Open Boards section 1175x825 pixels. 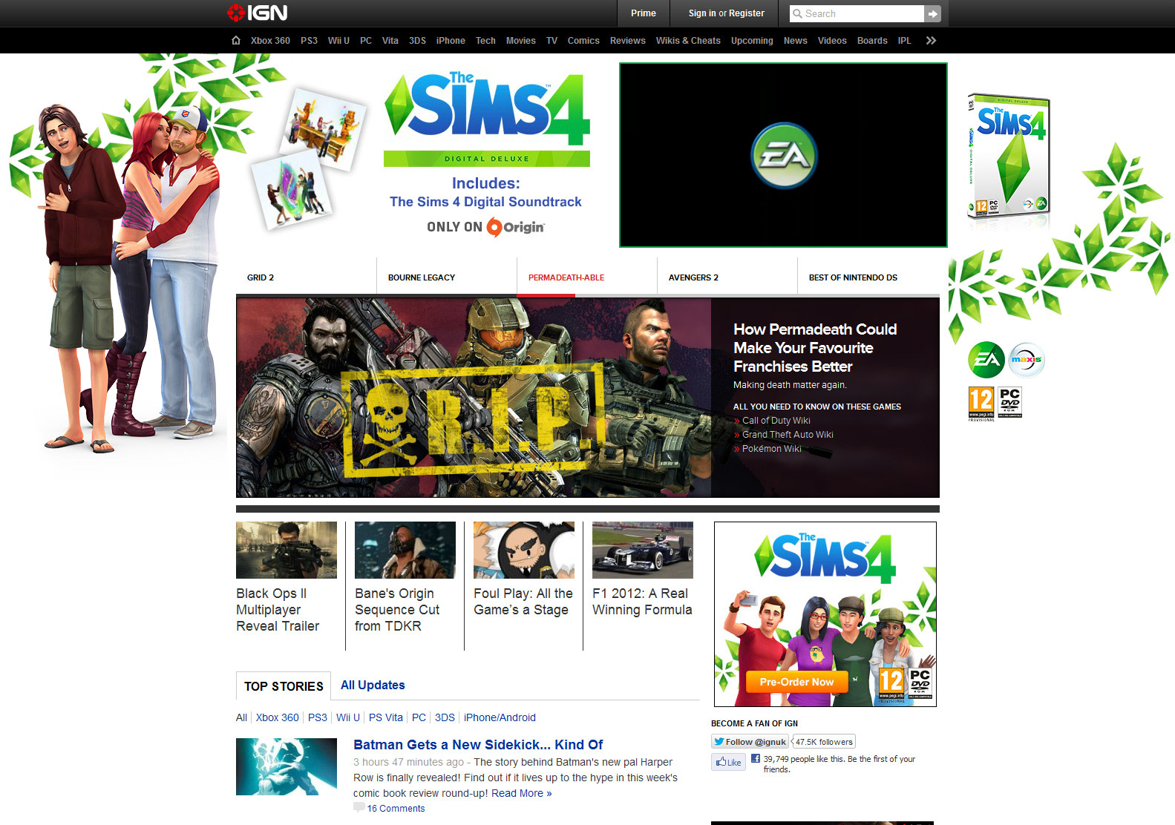(872, 41)
